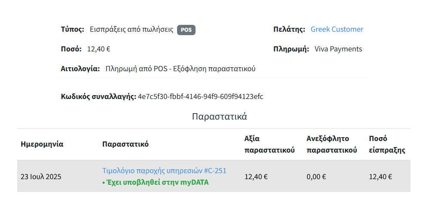Viewport: 428px width, 204px height.
Task: Click the Αξία παραστατικού column header
Action: coord(269,144)
